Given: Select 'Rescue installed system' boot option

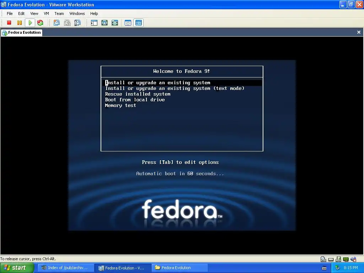Looking at the screenshot, I should pos(138,94).
